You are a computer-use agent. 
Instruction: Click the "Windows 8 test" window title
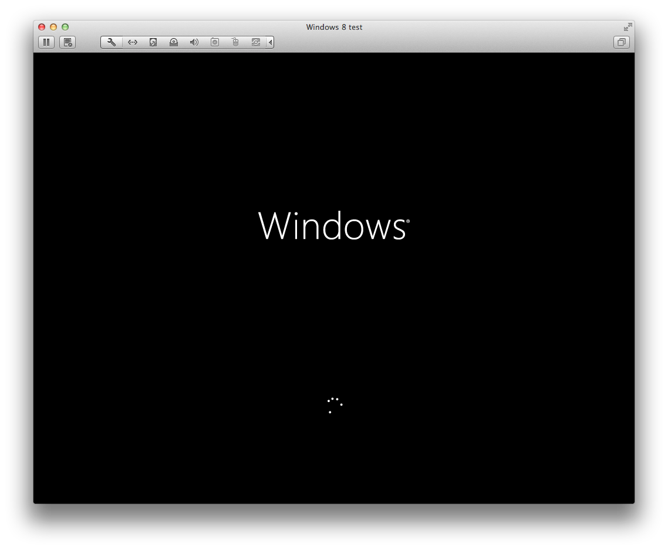pos(334,27)
